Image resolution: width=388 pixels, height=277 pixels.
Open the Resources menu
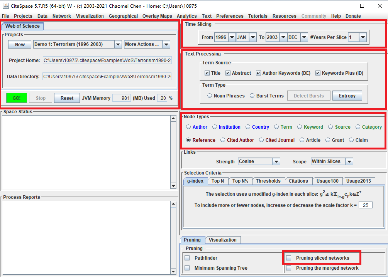pyautogui.click(x=284, y=16)
